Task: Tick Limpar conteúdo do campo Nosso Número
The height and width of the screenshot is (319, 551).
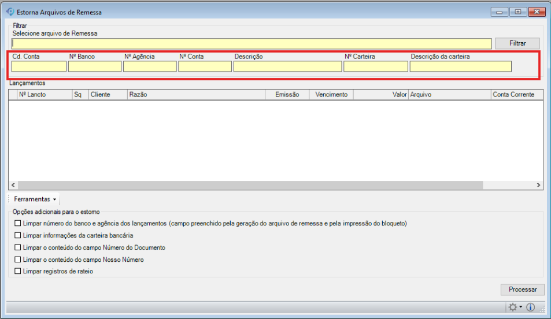Action: [x=18, y=259]
